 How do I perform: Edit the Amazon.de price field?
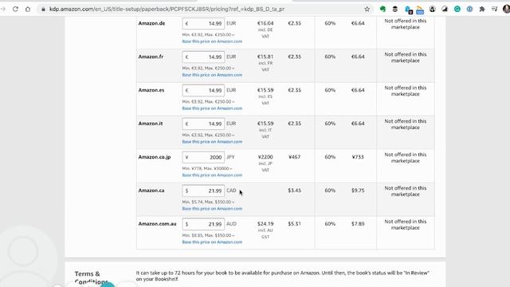(x=203, y=23)
